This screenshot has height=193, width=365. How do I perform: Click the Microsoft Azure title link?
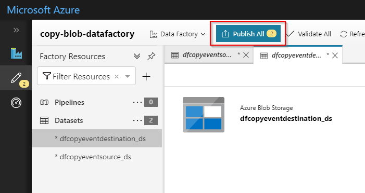coord(43,10)
